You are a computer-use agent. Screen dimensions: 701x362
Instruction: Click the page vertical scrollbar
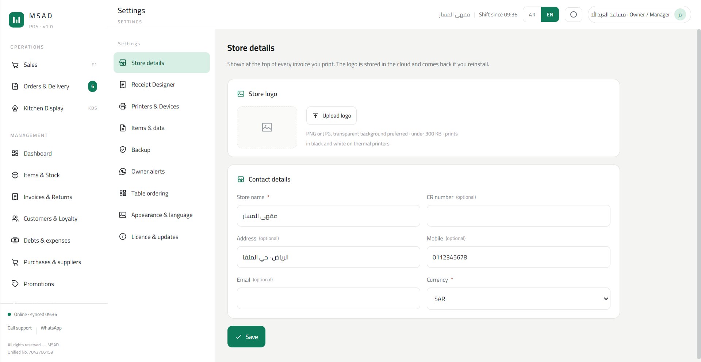[698, 193]
